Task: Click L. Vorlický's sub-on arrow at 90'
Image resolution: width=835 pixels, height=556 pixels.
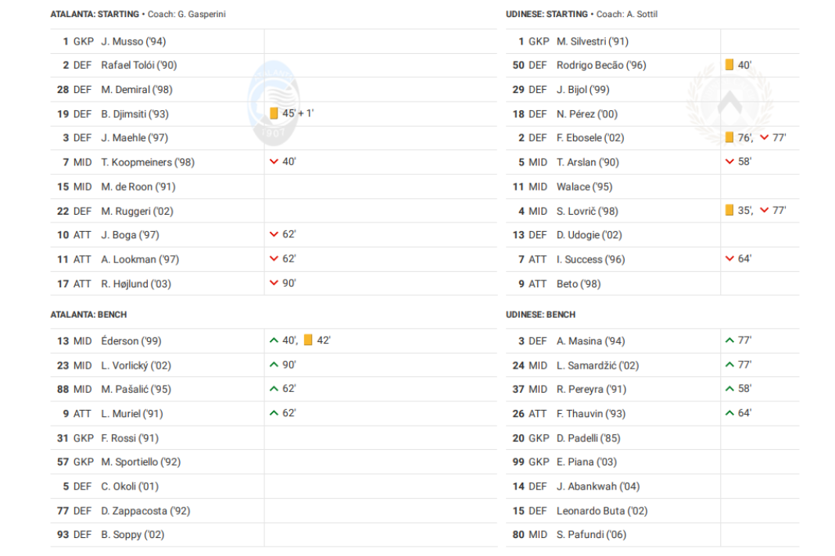Action: (274, 365)
